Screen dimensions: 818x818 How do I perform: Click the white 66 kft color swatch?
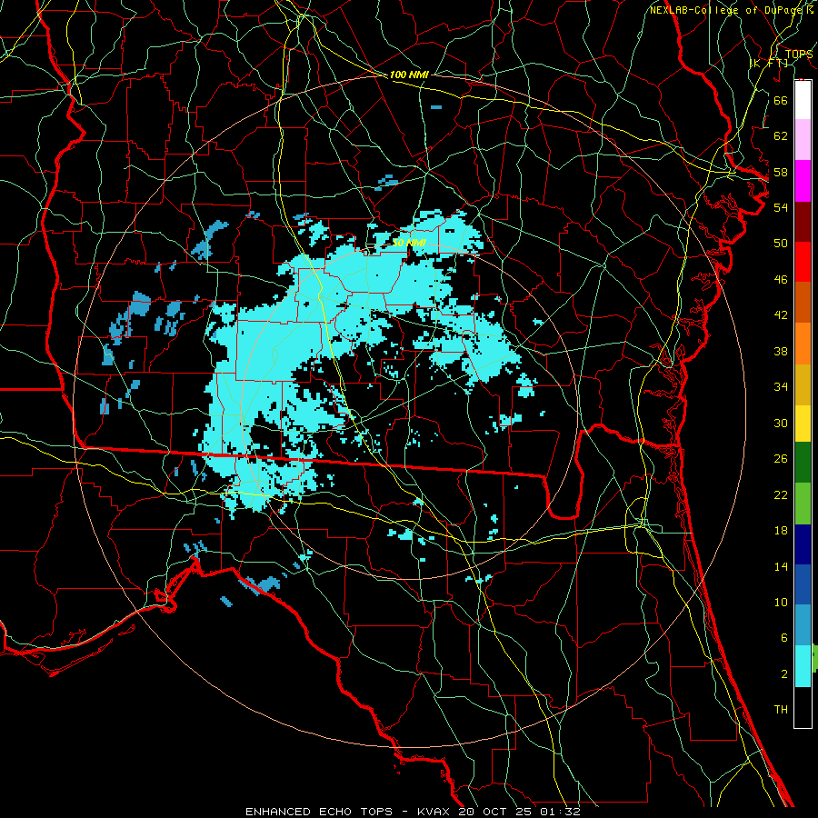point(803,100)
